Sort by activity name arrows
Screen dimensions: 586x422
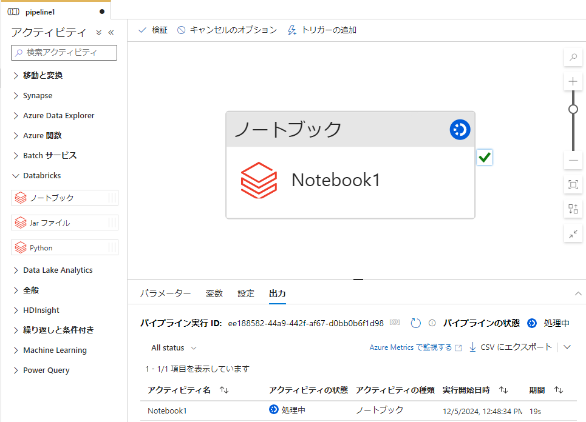point(224,390)
